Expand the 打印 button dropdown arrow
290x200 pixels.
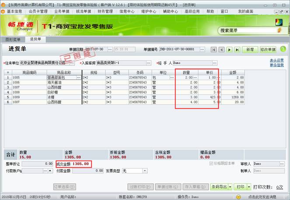pyautogui.click(x=248, y=186)
